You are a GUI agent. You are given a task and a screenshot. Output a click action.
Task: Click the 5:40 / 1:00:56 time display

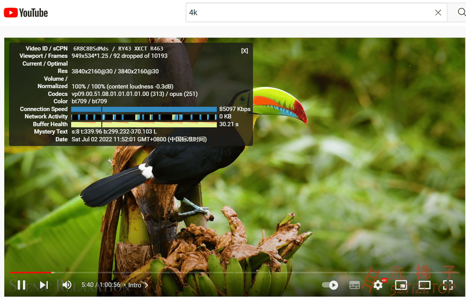101,285
